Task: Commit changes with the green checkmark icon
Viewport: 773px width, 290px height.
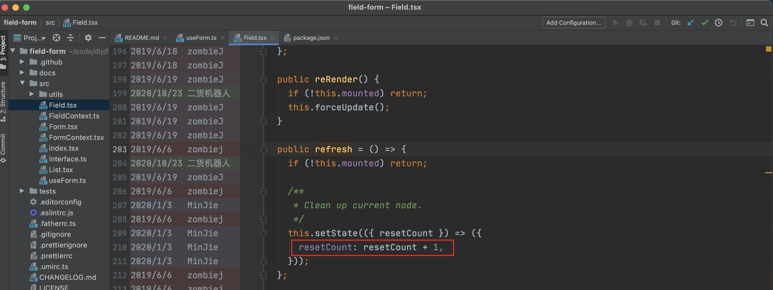Action: (705, 23)
